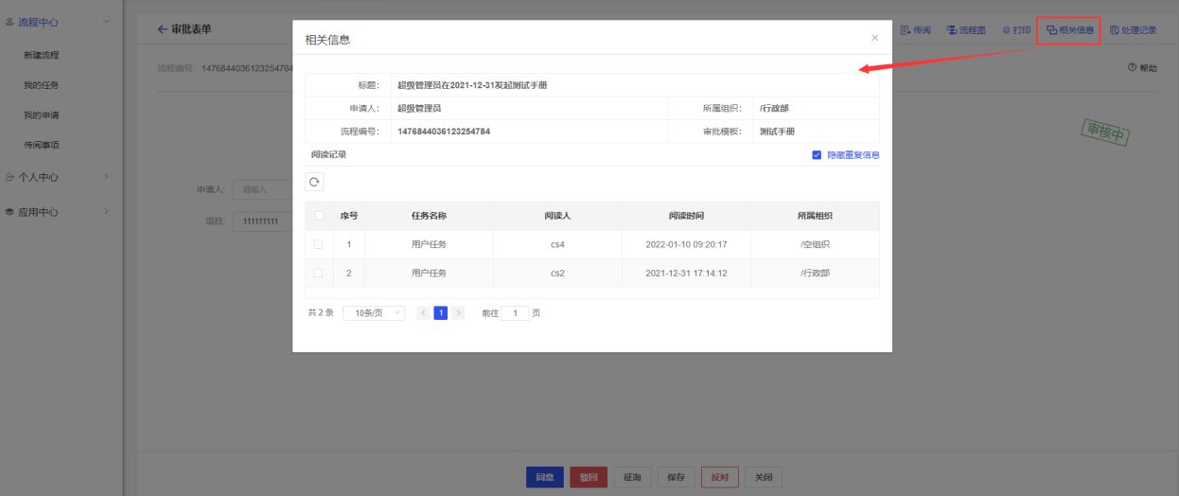Open 新建流程 in the sidebar
Image resolution: width=1179 pixels, height=496 pixels.
click(42, 55)
